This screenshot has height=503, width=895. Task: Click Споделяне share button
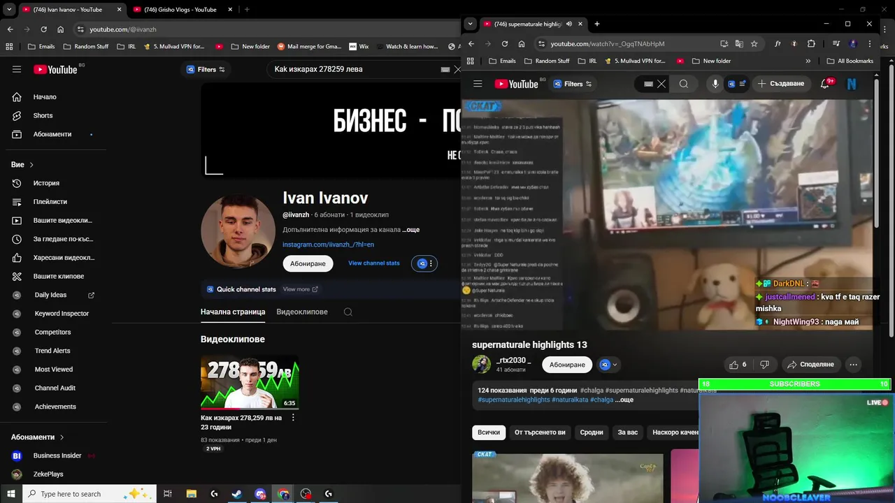[810, 365]
